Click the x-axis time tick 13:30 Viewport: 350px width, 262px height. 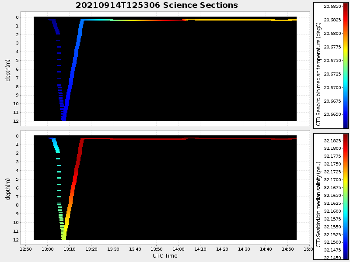pyautogui.click(x=113, y=249)
